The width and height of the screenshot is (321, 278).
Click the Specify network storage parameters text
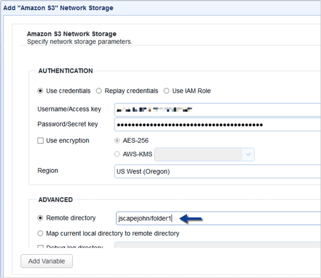point(79,42)
